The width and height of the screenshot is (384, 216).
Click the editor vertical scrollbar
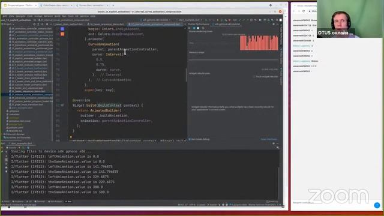click(186, 74)
